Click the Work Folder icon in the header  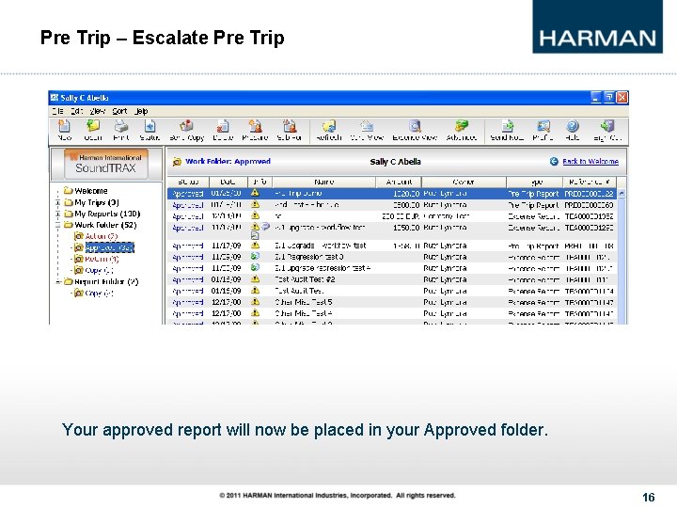[177, 162]
